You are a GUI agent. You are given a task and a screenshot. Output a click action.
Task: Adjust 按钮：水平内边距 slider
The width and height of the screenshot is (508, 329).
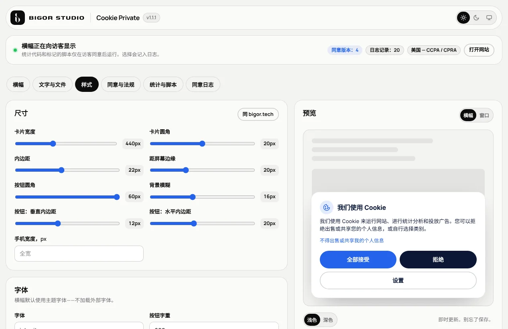point(202,223)
